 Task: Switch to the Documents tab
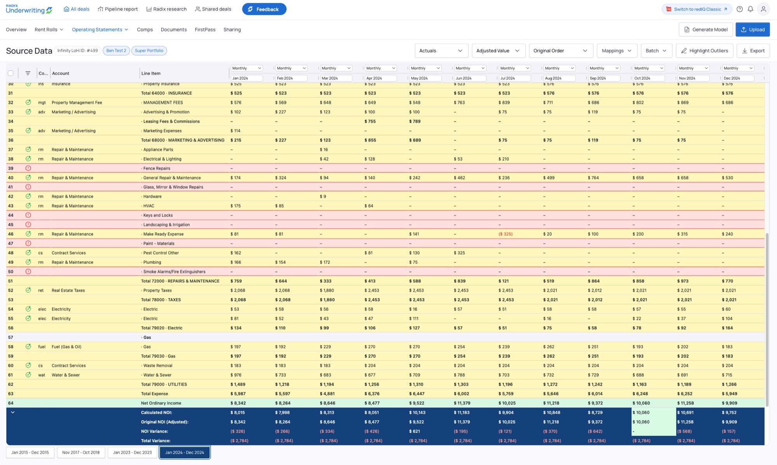(x=174, y=29)
